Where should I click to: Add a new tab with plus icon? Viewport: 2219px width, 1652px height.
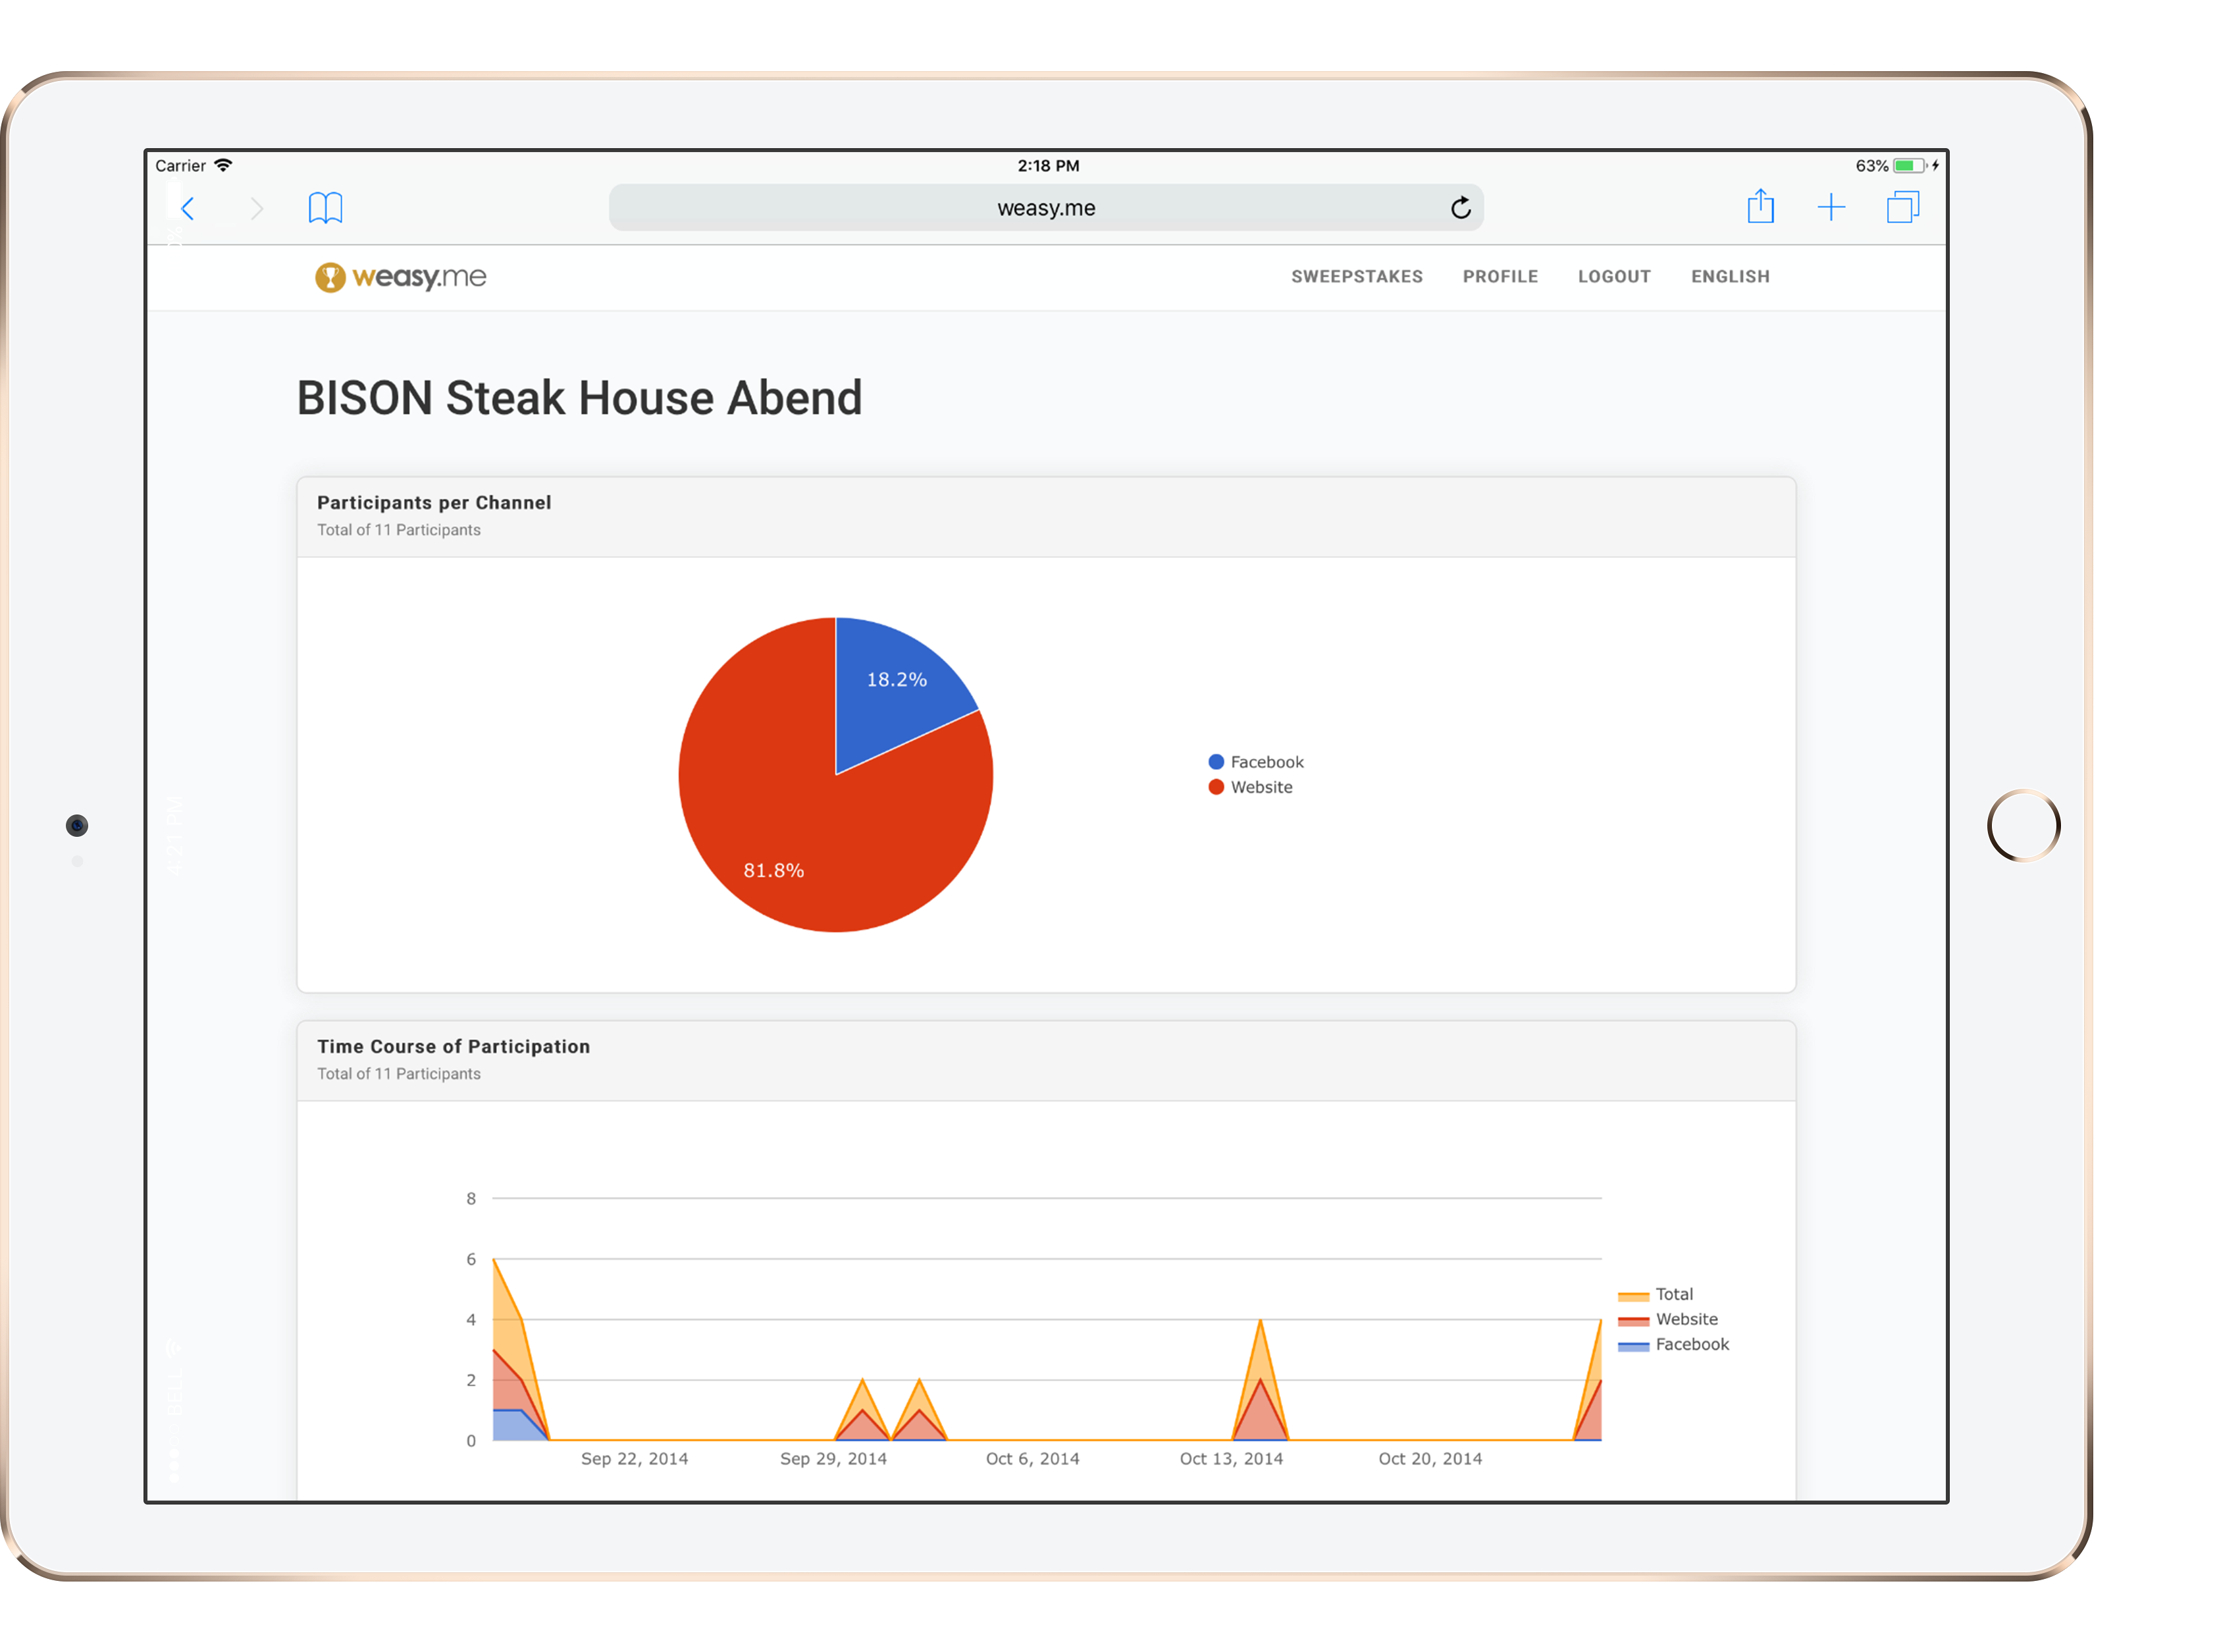coord(1831,207)
